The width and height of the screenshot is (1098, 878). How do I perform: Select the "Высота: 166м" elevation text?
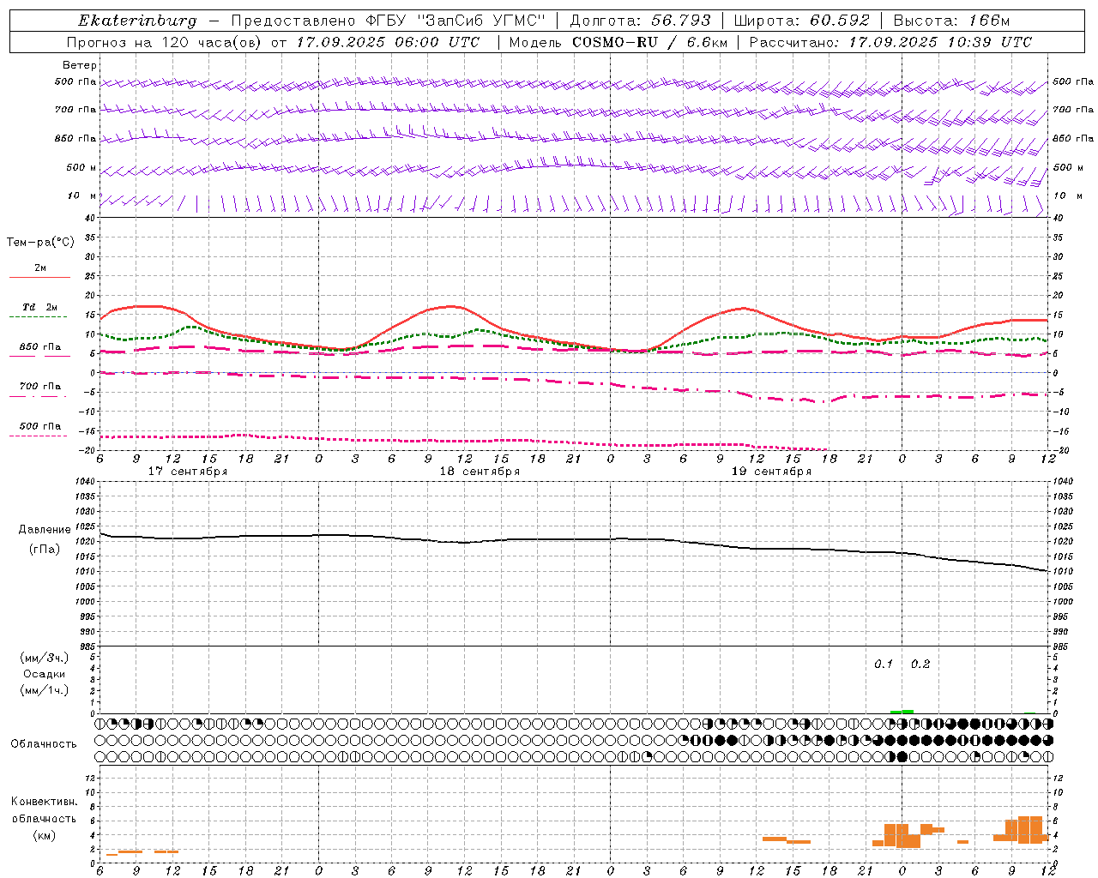[952, 21]
